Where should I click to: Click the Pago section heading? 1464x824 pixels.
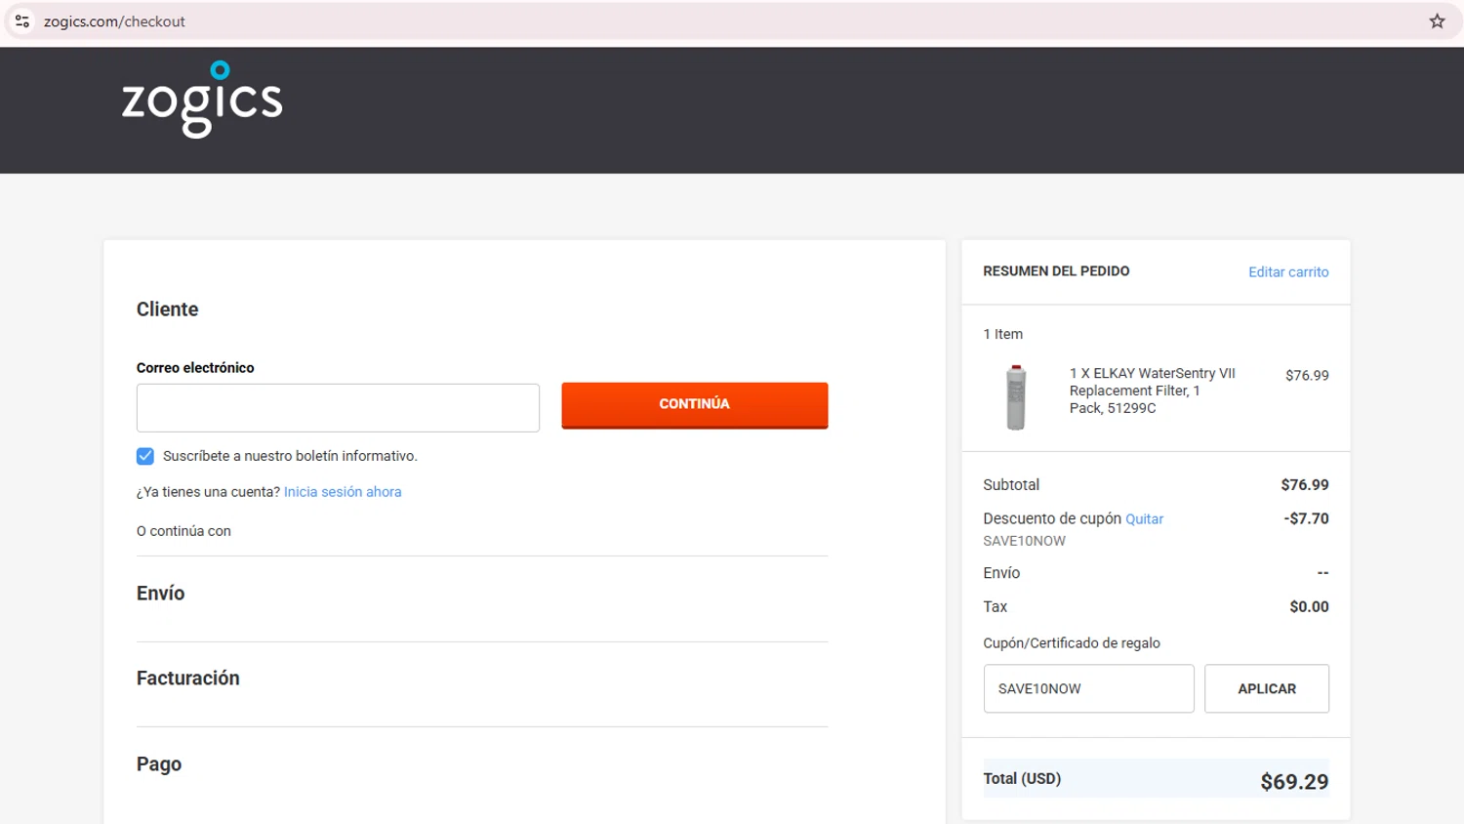pyautogui.click(x=159, y=764)
